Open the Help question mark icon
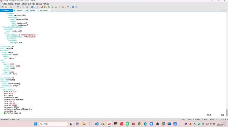228x127 pixels. click(x=73, y=7)
